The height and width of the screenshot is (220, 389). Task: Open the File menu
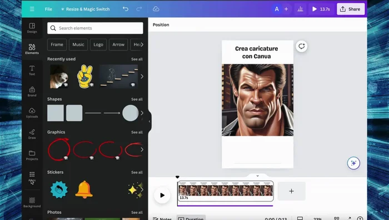click(x=48, y=9)
